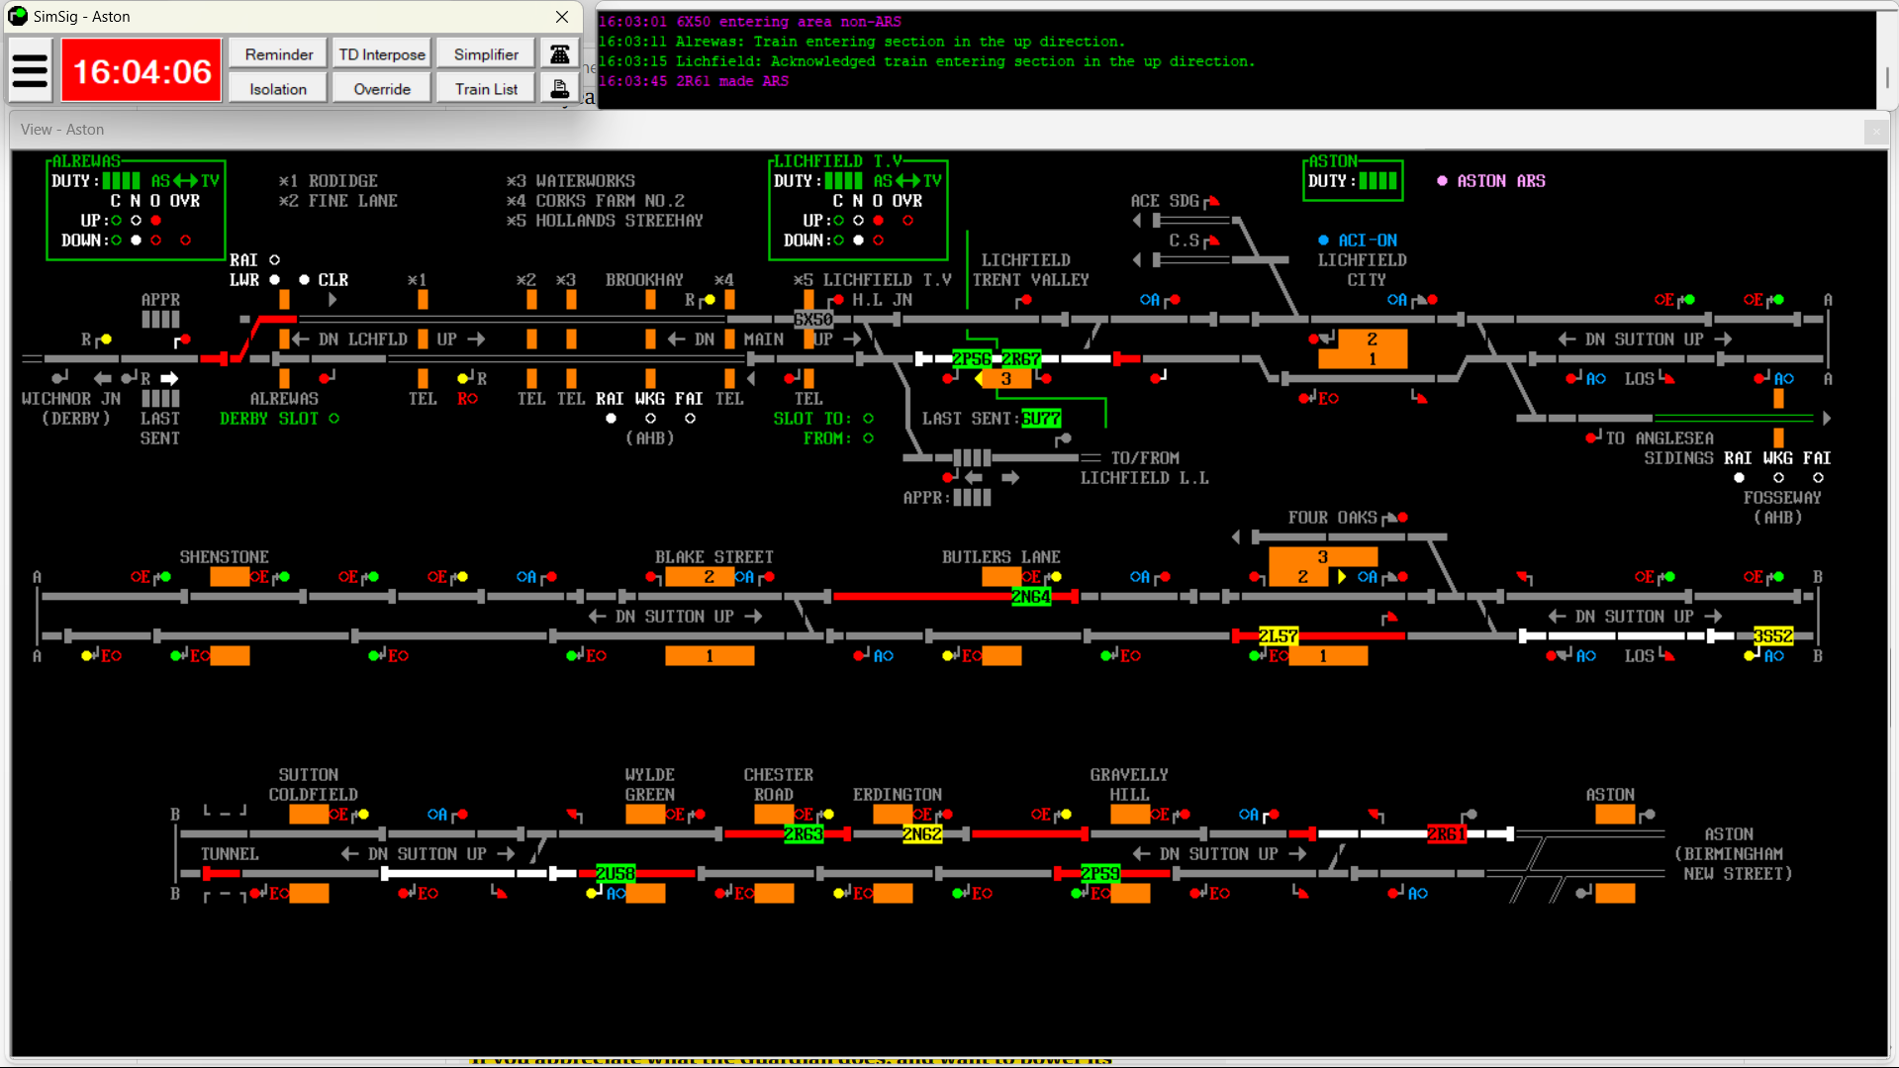Toggle the SLOT FROM indicator
This screenshot has width=1899, height=1068.
[868, 438]
